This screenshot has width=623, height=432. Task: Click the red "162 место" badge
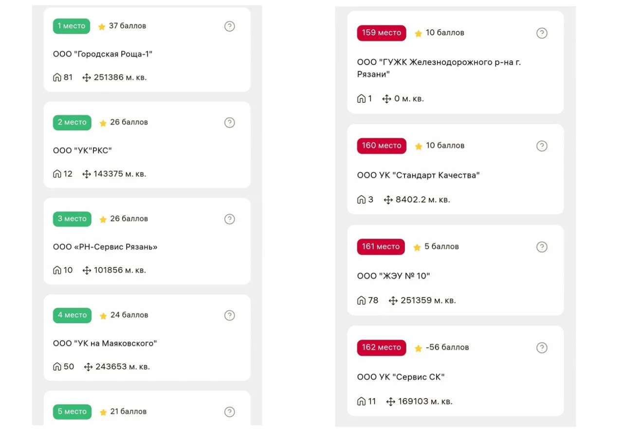click(381, 347)
